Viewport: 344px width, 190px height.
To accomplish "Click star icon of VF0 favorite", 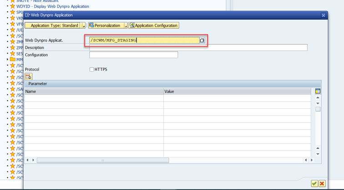I will (13, 24).
